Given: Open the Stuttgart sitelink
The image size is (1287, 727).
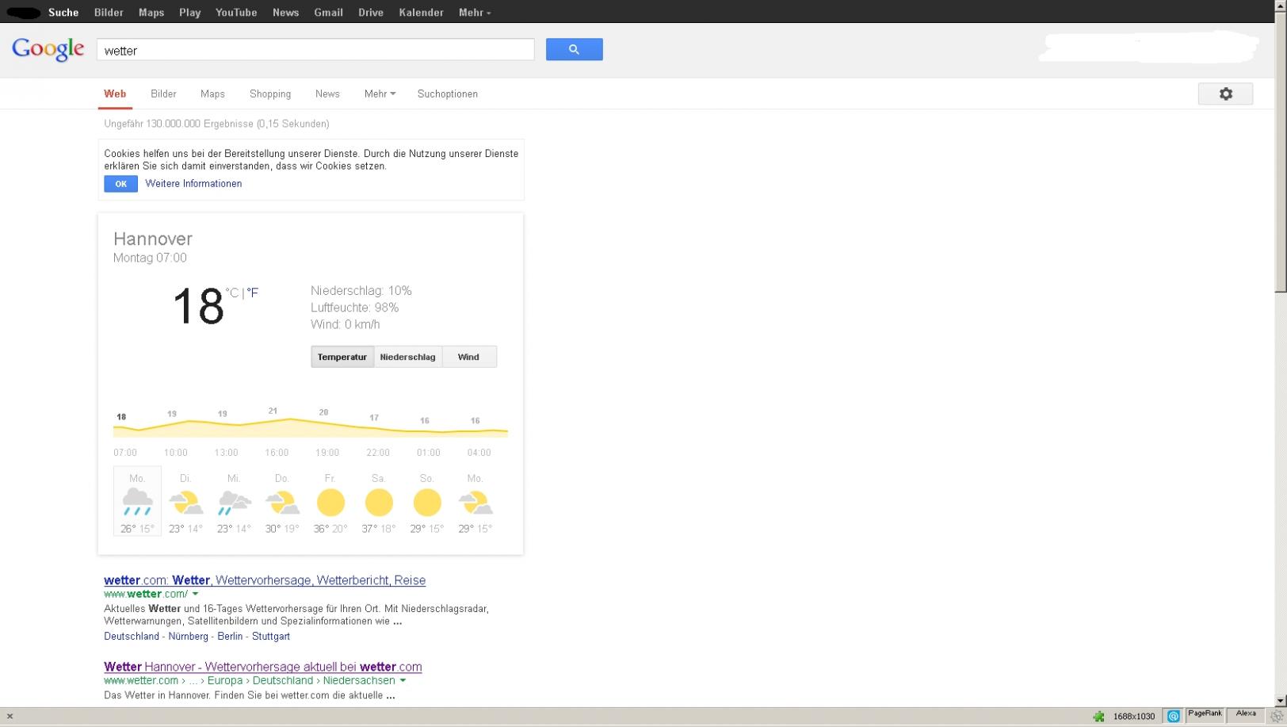Looking at the screenshot, I should coord(271,637).
